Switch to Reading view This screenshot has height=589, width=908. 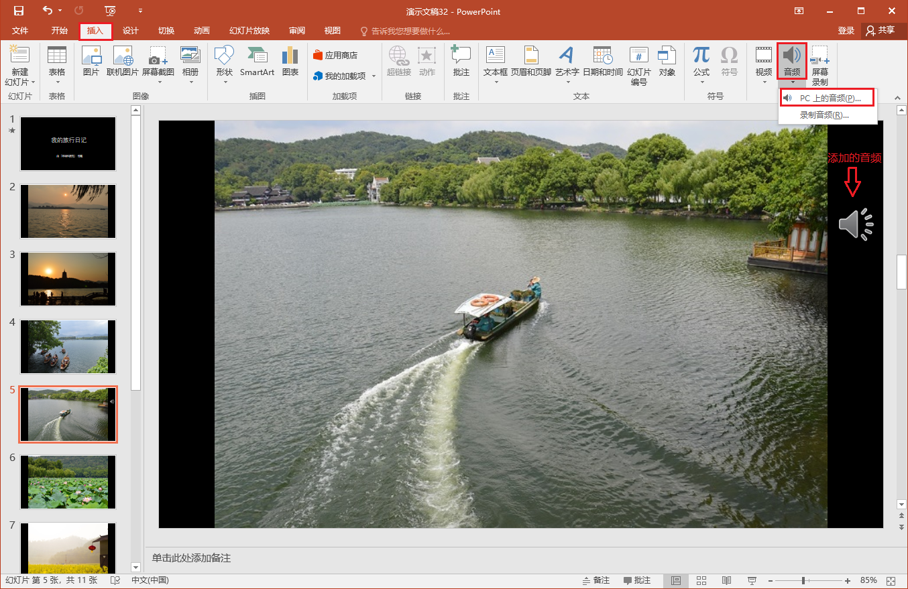tap(726, 580)
